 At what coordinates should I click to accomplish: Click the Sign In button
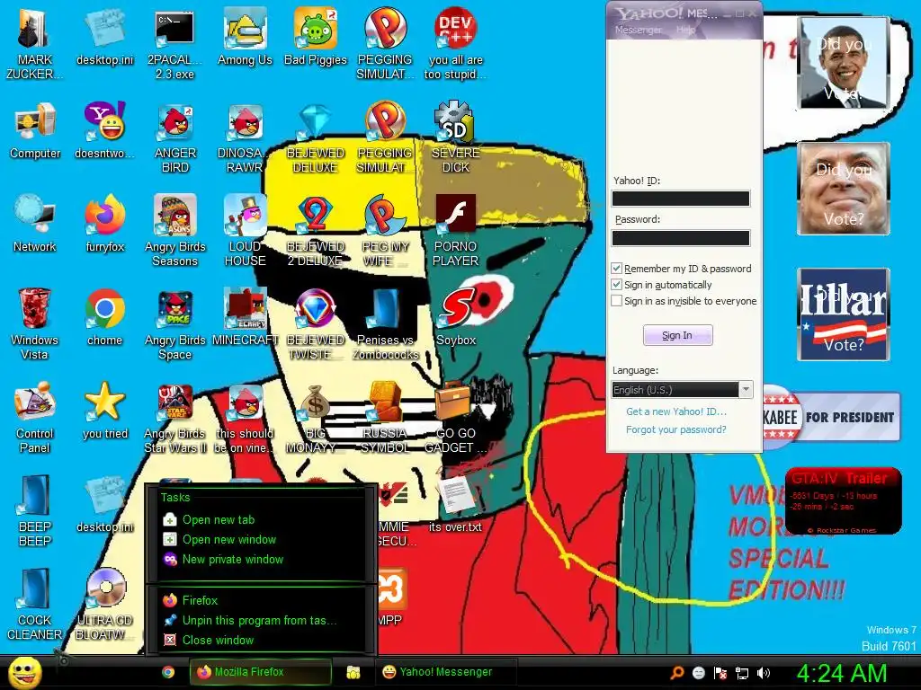[x=678, y=335]
